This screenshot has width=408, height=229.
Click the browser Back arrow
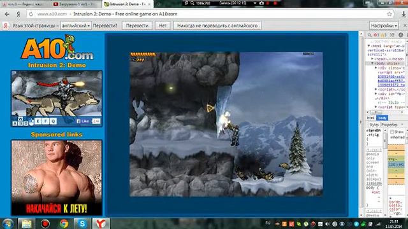(7, 14)
